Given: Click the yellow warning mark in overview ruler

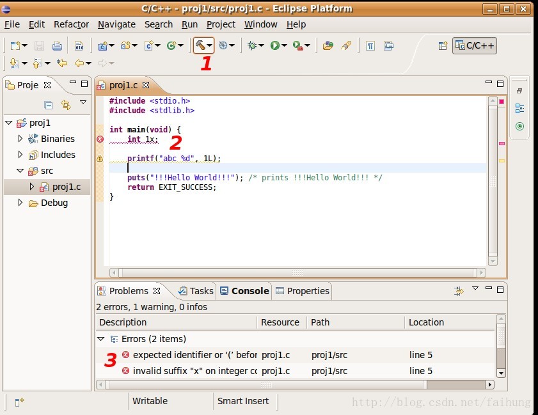Looking at the screenshot, I should (x=502, y=161).
